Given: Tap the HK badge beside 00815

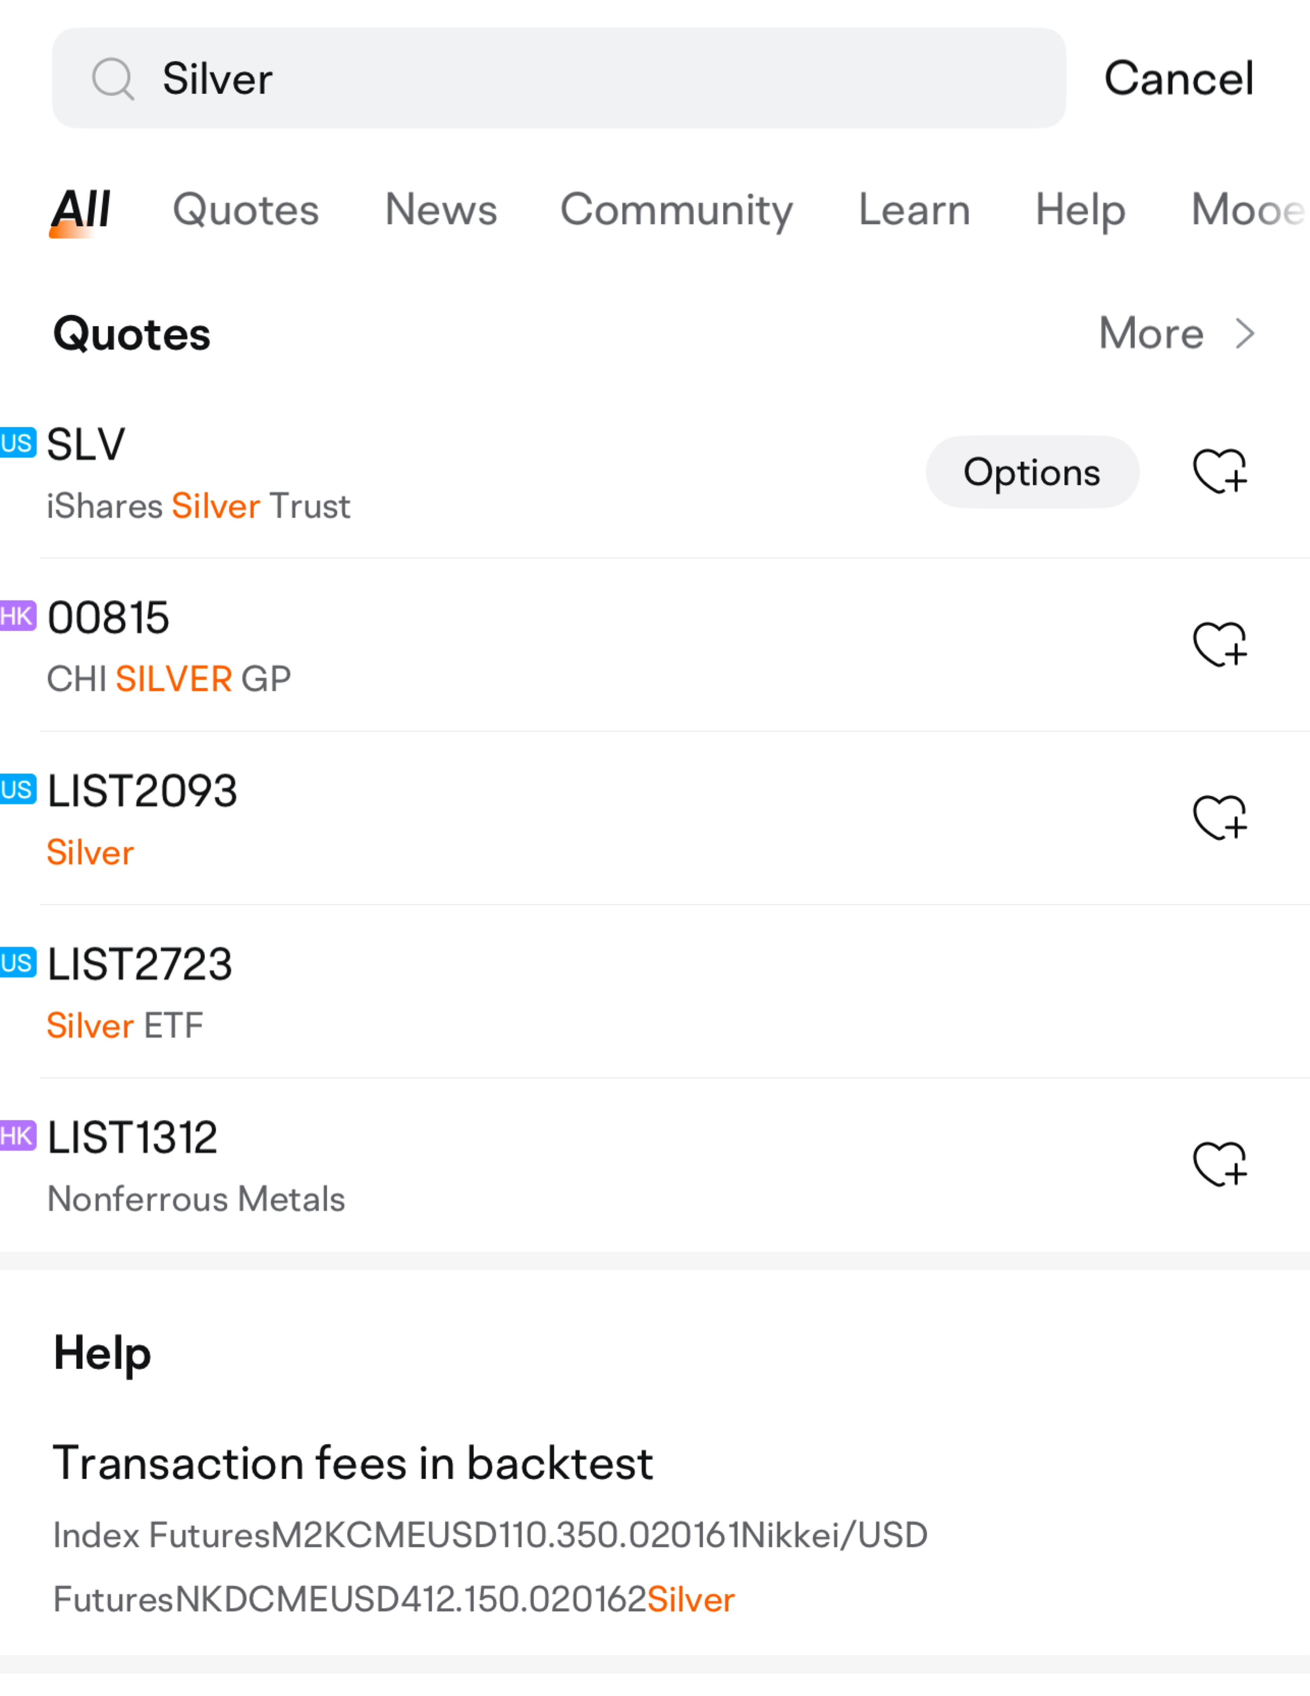Looking at the screenshot, I should click(x=17, y=617).
